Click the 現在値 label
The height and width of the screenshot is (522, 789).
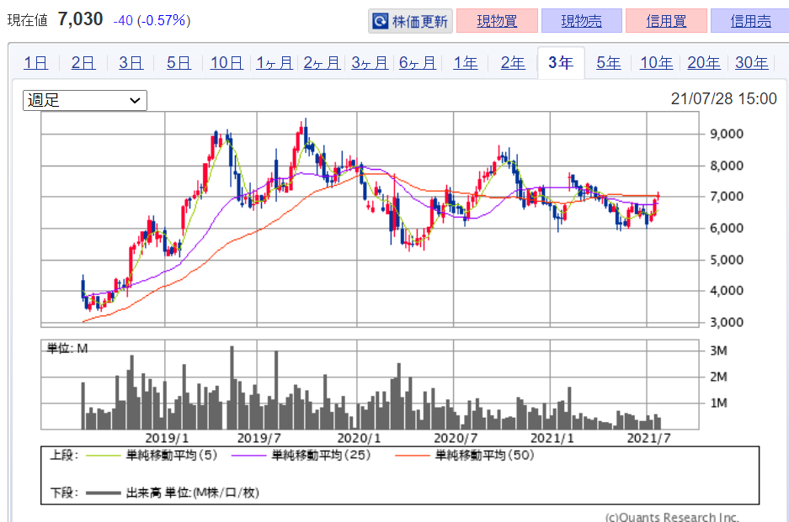(x=27, y=20)
